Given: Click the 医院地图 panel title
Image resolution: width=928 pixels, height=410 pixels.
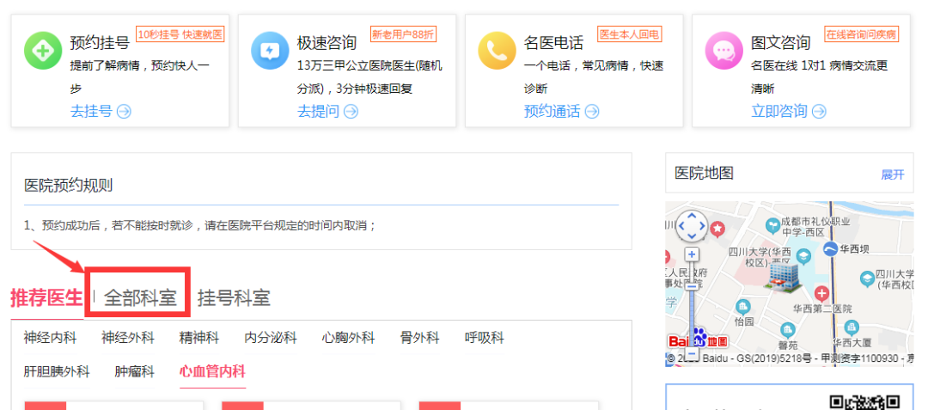Looking at the screenshot, I should [705, 174].
